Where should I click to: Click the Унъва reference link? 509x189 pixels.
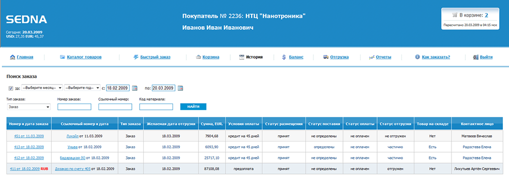(72, 147)
